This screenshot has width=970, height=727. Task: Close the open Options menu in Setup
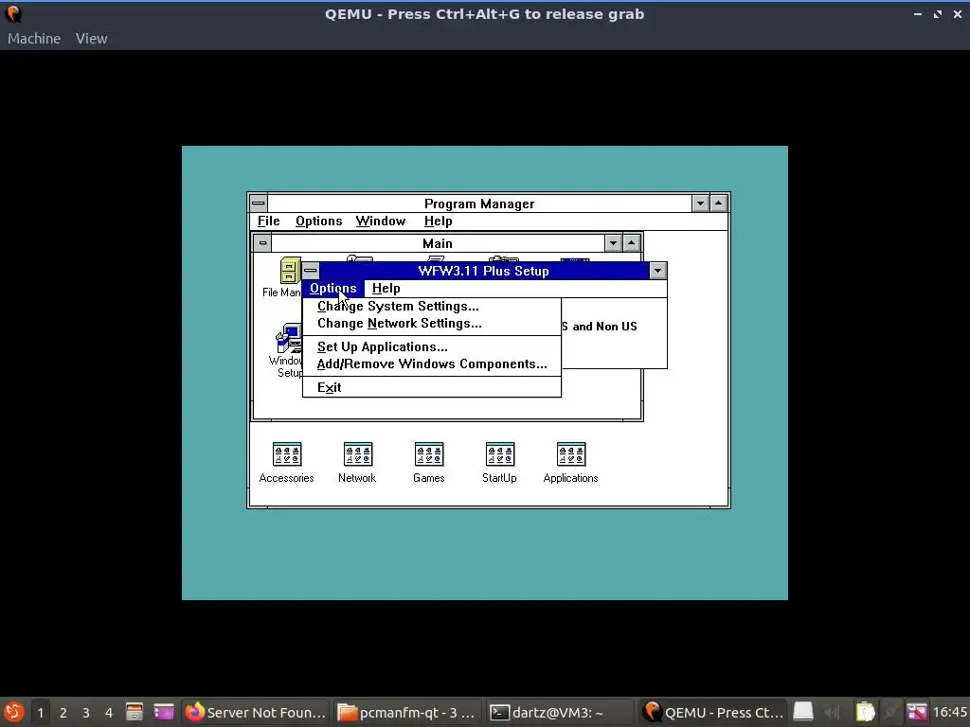[332, 289]
